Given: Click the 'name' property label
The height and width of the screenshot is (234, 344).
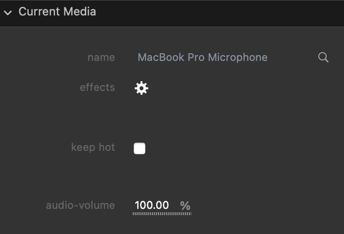Looking at the screenshot, I should (101, 58).
